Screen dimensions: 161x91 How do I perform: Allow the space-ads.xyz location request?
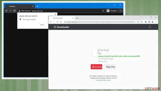[42, 25]
